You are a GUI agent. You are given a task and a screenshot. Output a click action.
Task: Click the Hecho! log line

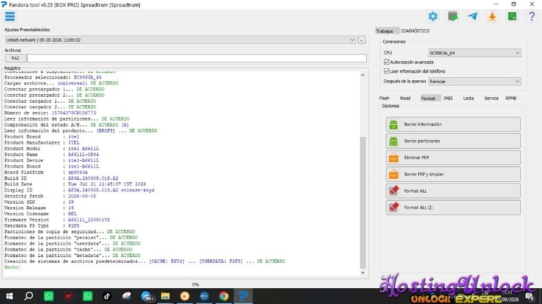click(x=12, y=268)
